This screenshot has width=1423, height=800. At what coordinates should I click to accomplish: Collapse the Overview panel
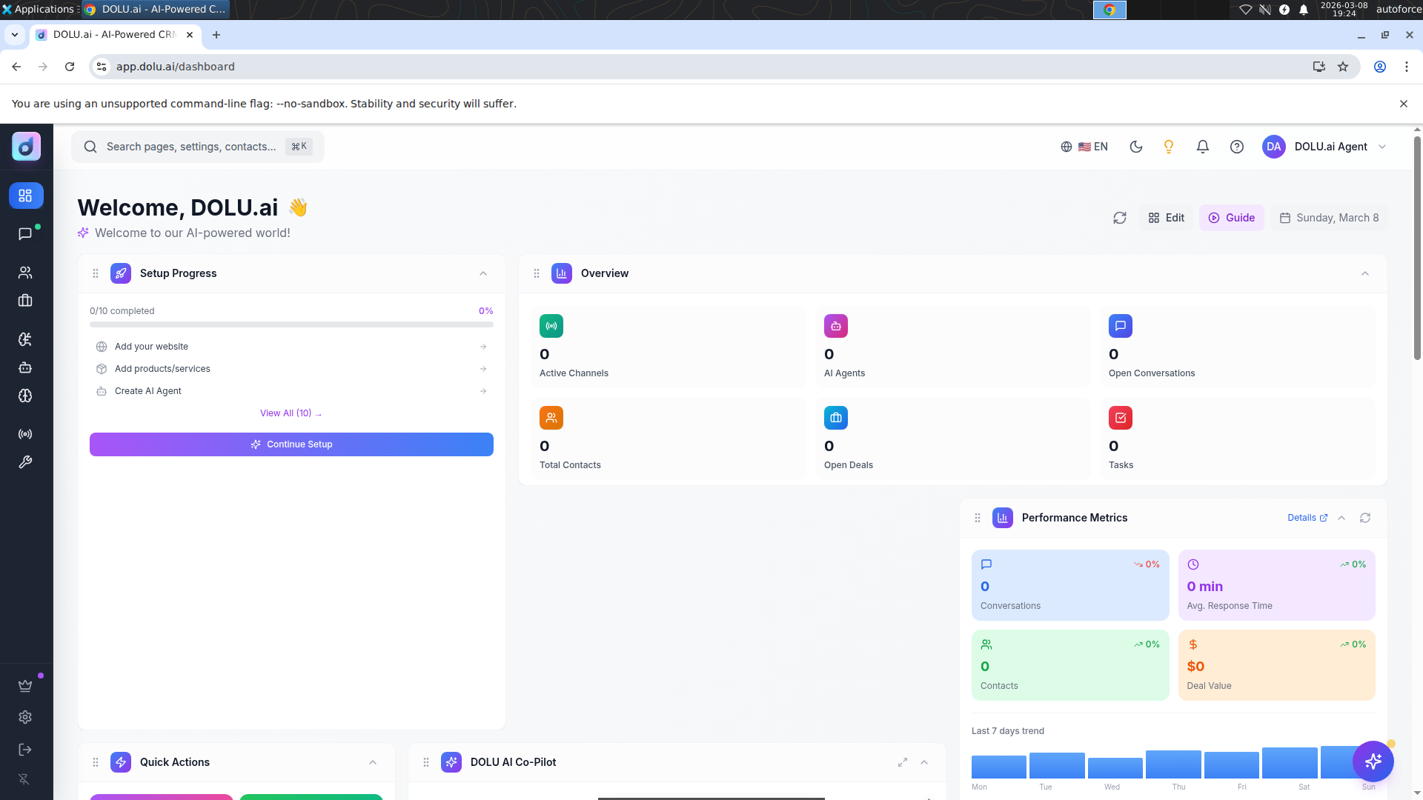click(1365, 273)
